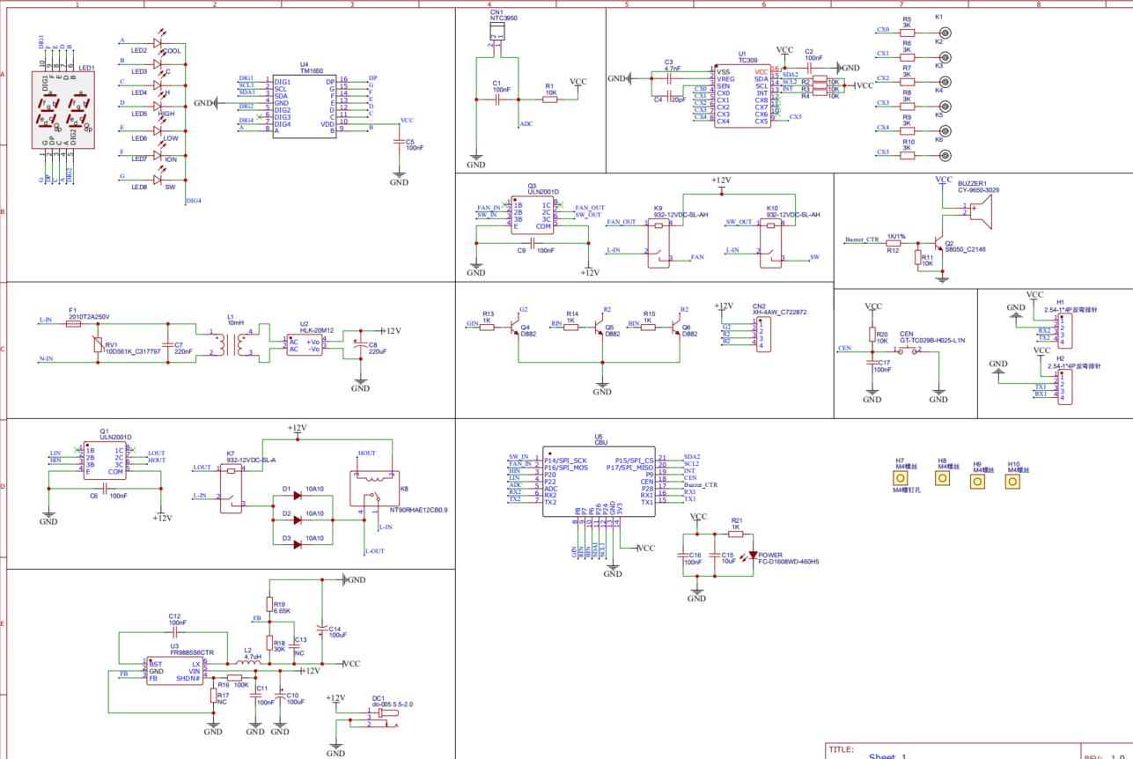This screenshot has width=1133, height=759.
Task: Select the U2 HLK-20M12 power module
Action: [x=304, y=344]
